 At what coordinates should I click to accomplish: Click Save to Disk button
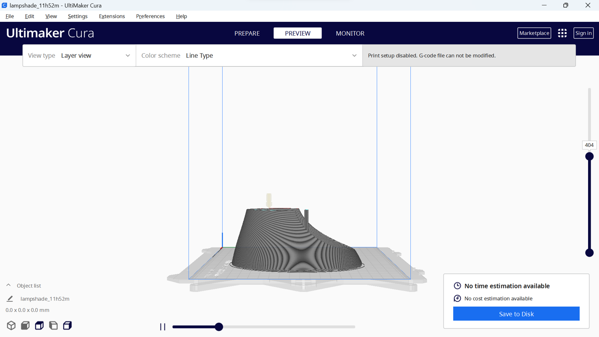coord(516,314)
